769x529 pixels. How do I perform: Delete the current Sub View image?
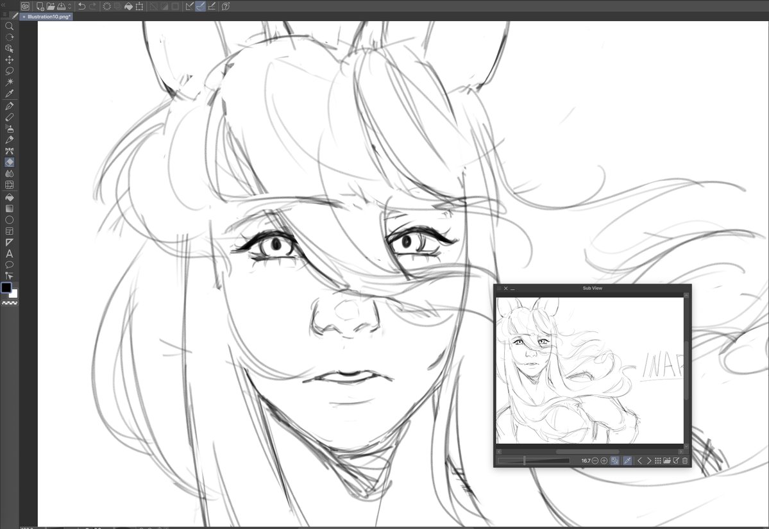click(x=685, y=461)
